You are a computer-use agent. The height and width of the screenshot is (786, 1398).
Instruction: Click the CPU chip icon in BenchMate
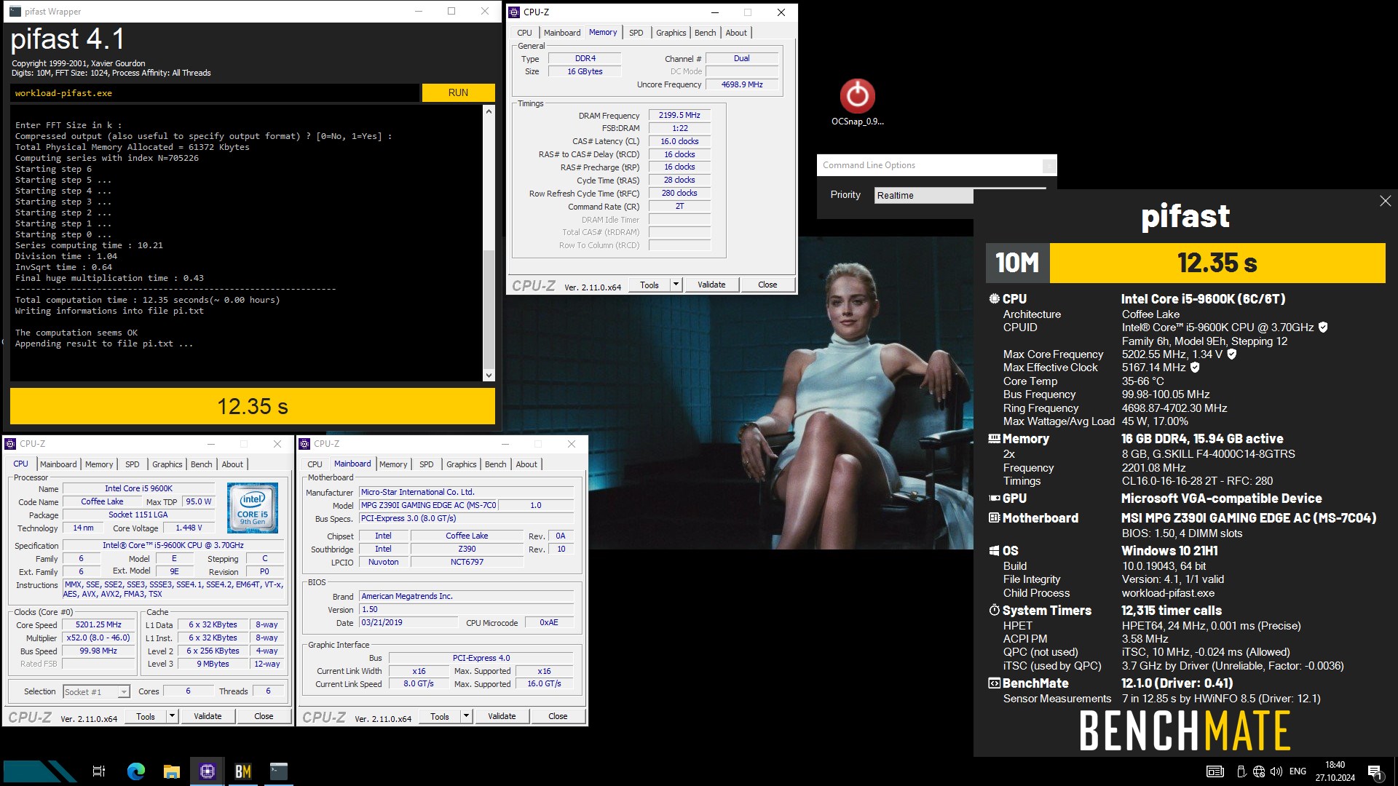[x=994, y=298]
